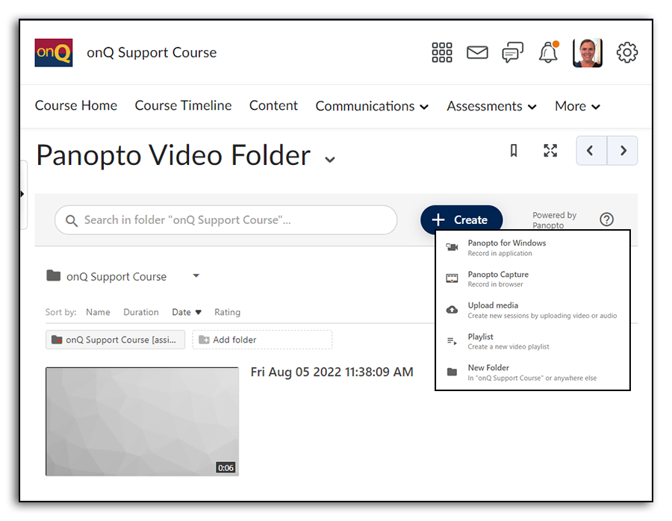Open the settings gear icon
Image resolution: width=672 pixels, height=521 pixels.
click(x=626, y=52)
